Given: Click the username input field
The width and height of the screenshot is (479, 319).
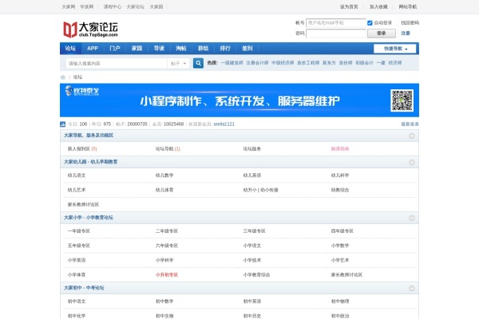Looking at the screenshot, I should click(335, 23).
